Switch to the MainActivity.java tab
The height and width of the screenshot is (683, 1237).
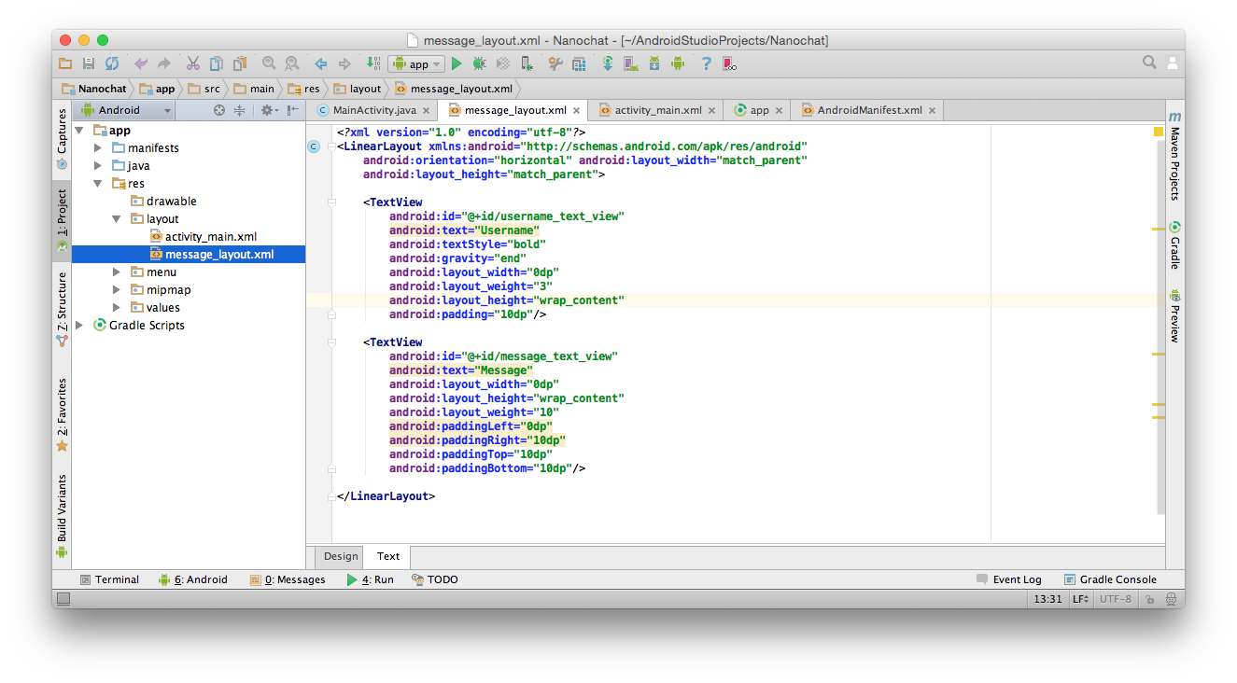tap(373, 110)
